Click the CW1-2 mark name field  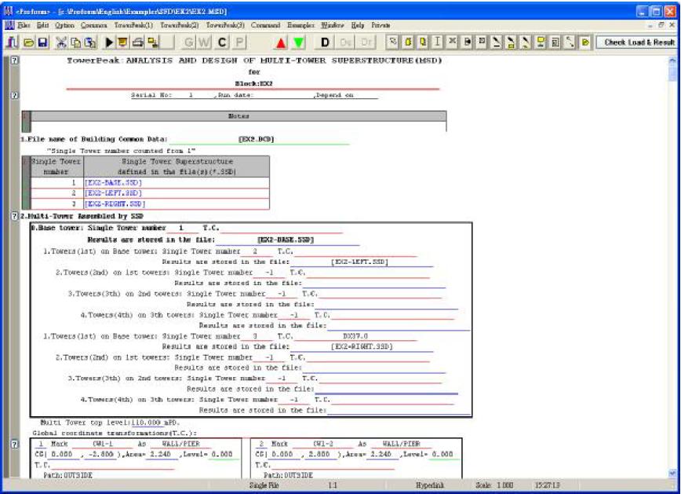pyautogui.click(x=322, y=444)
